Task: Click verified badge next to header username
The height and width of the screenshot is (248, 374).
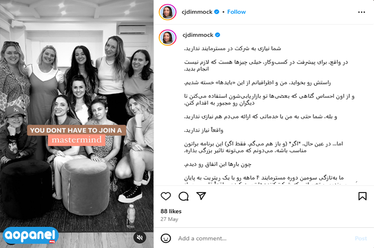Action: click(216, 12)
